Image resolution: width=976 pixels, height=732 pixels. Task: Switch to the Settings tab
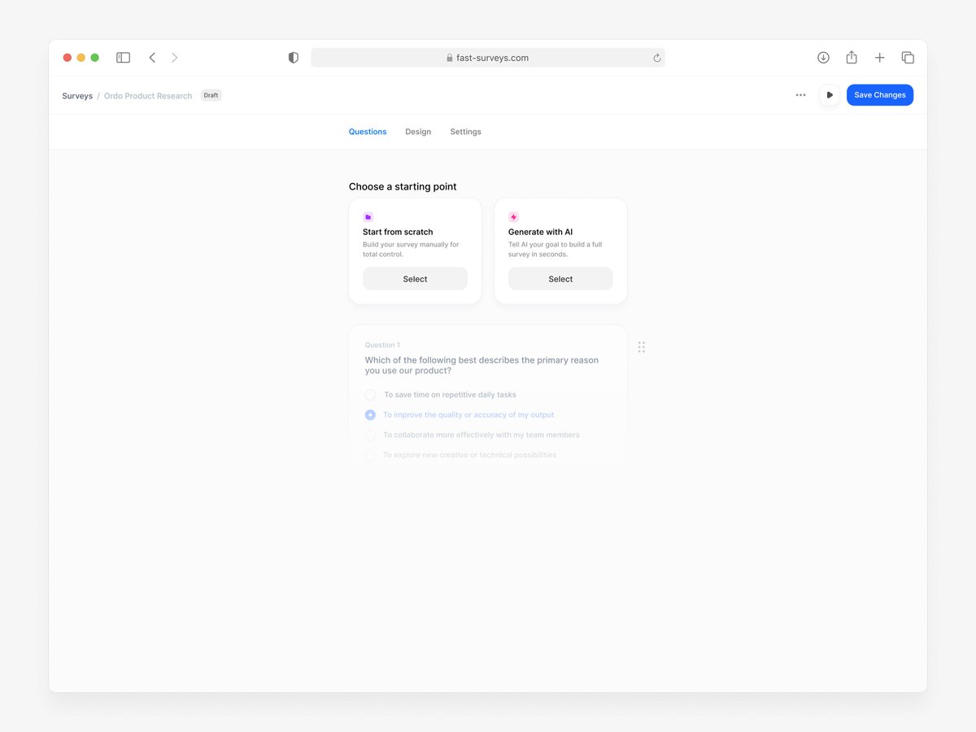click(x=465, y=132)
